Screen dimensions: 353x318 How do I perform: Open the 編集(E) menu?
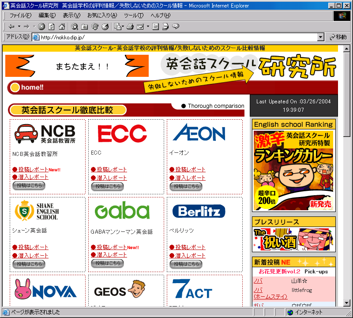pos(47,15)
